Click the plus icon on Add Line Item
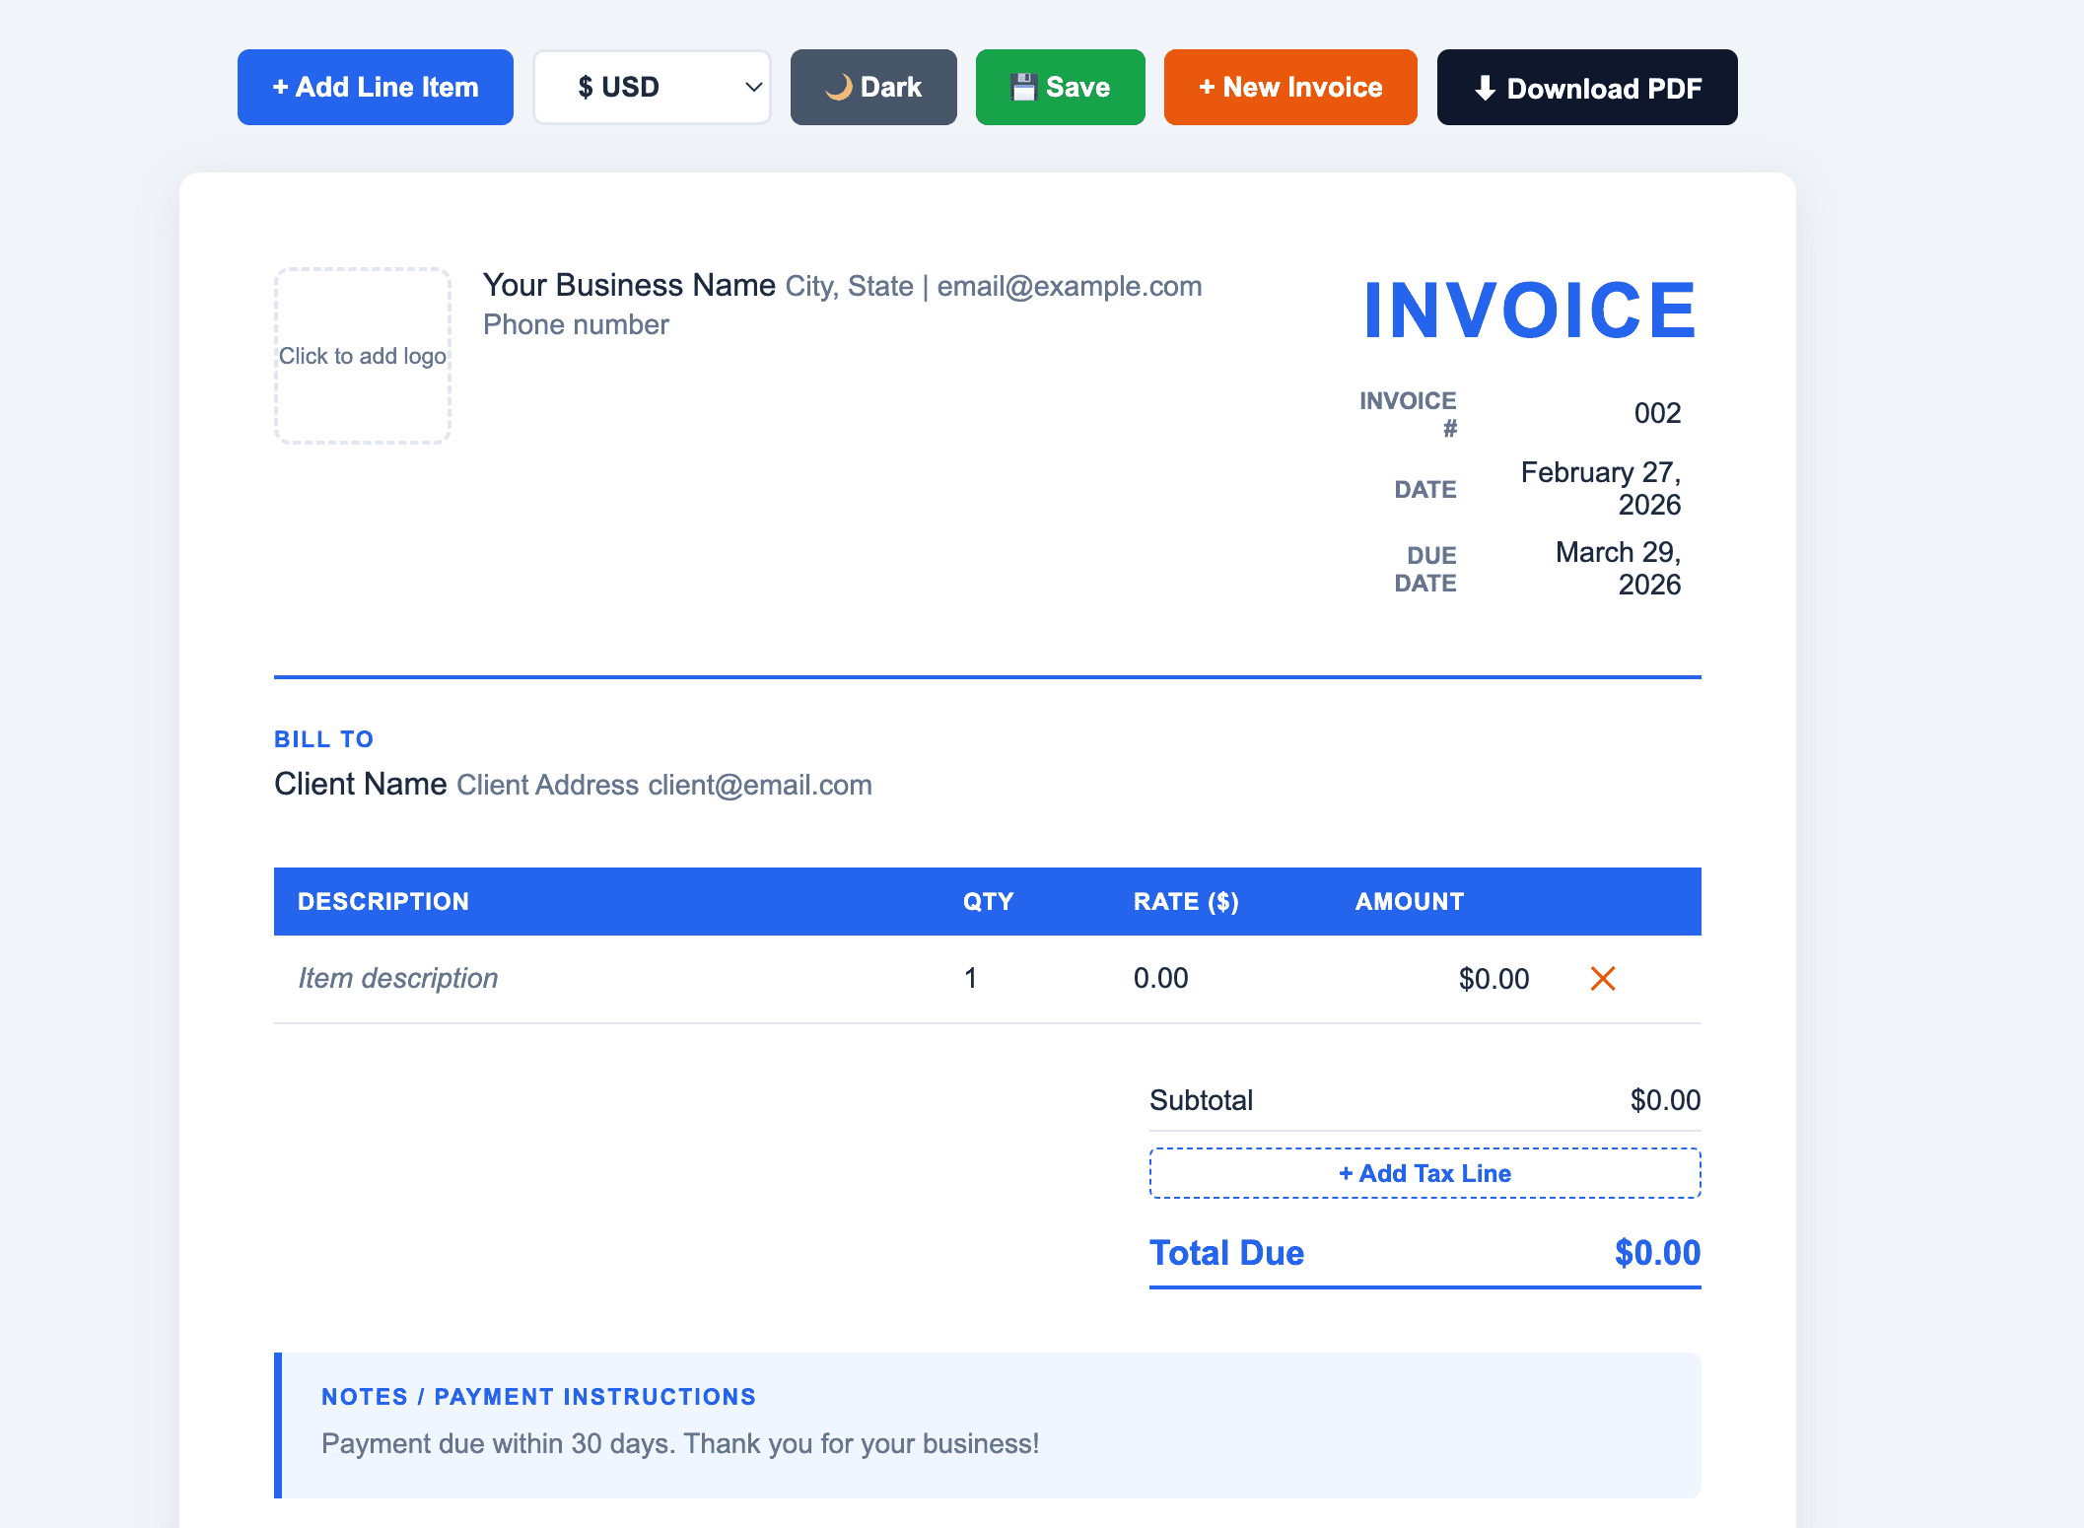 point(280,87)
